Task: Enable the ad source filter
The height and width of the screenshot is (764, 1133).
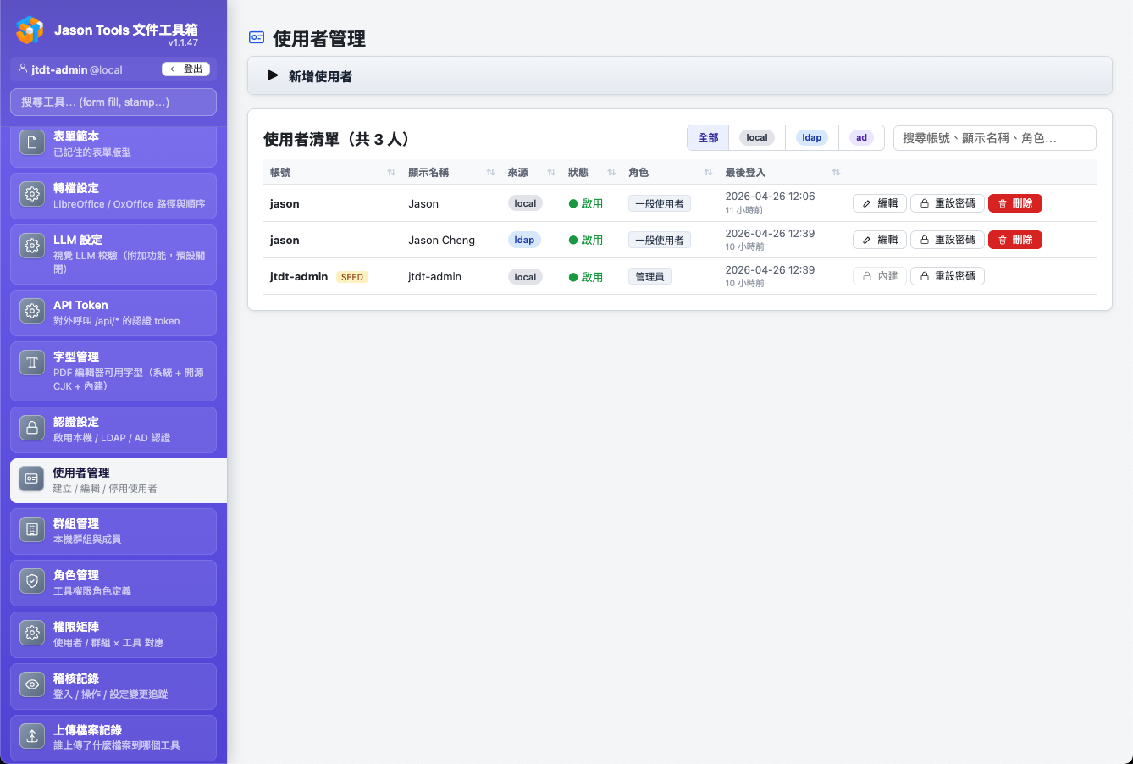Action: click(x=861, y=137)
